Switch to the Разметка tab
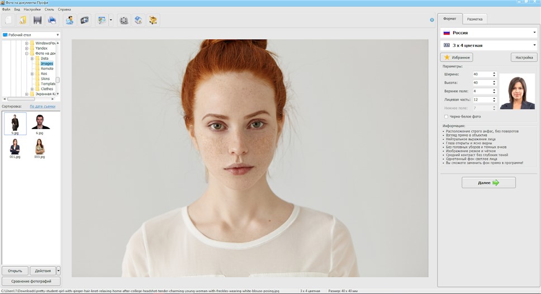Image resolution: width=541 pixels, height=294 pixels. (x=474, y=19)
